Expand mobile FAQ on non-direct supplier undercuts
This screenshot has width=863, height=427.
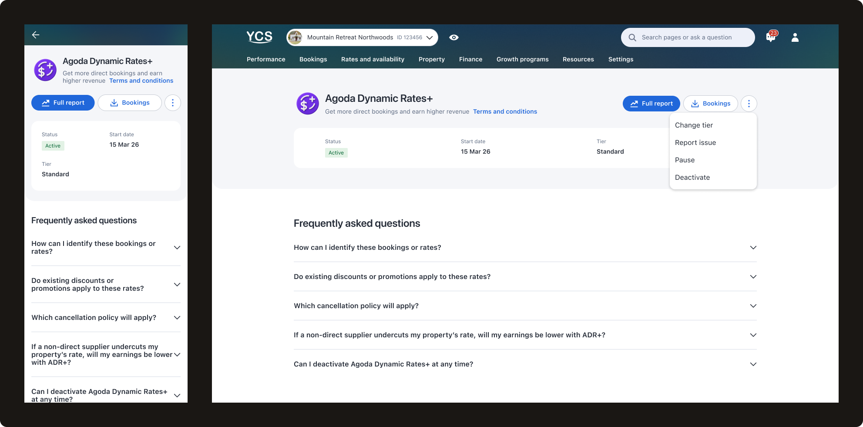click(x=106, y=354)
